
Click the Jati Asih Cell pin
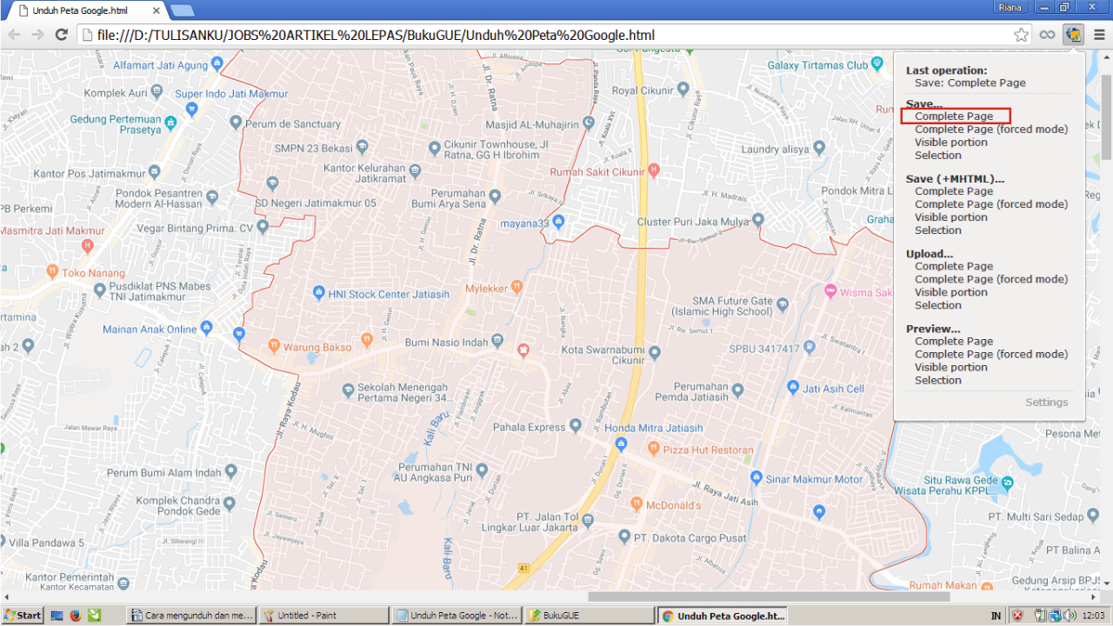[x=792, y=388]
